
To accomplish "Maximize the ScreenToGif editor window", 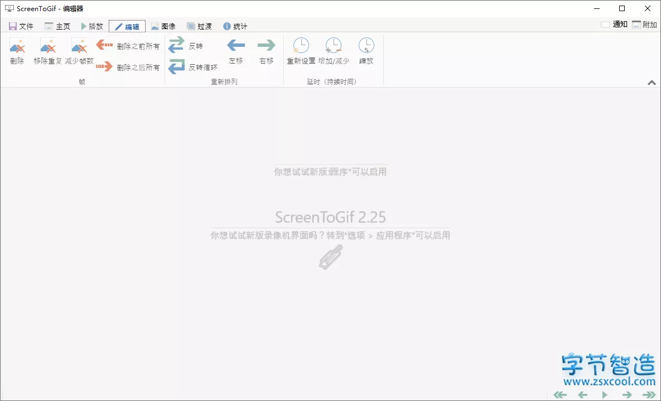I will (x=622, y=8).
